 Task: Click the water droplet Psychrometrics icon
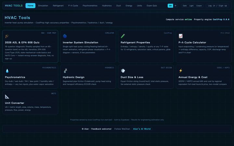(7, 71)
